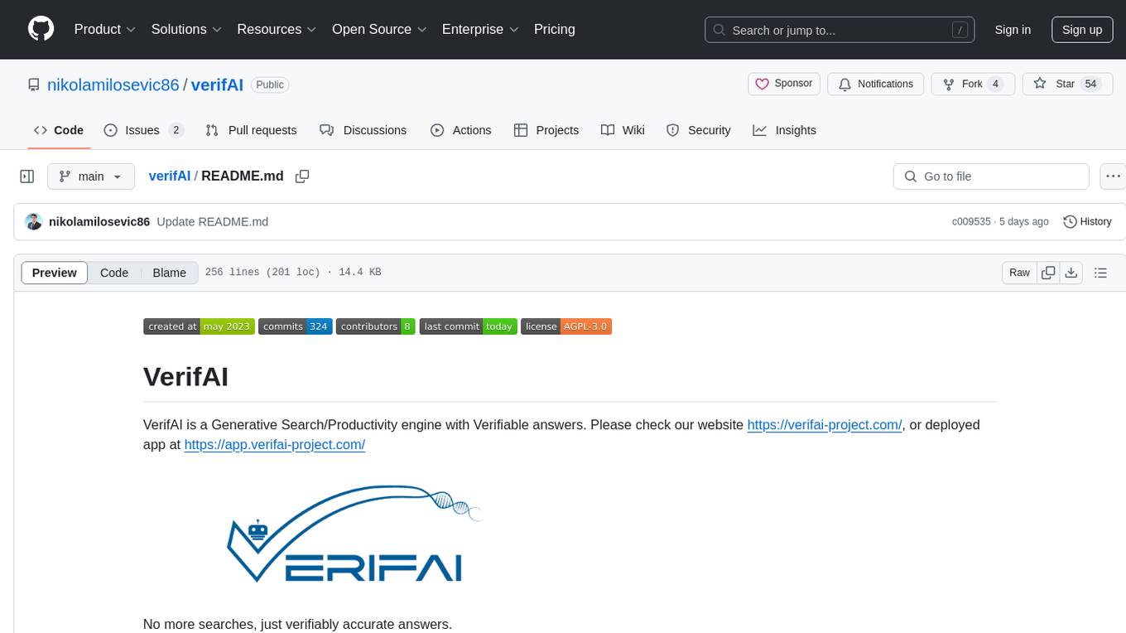Open the Actions tab

[461, 130]
